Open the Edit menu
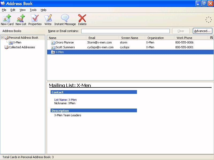 13,10
